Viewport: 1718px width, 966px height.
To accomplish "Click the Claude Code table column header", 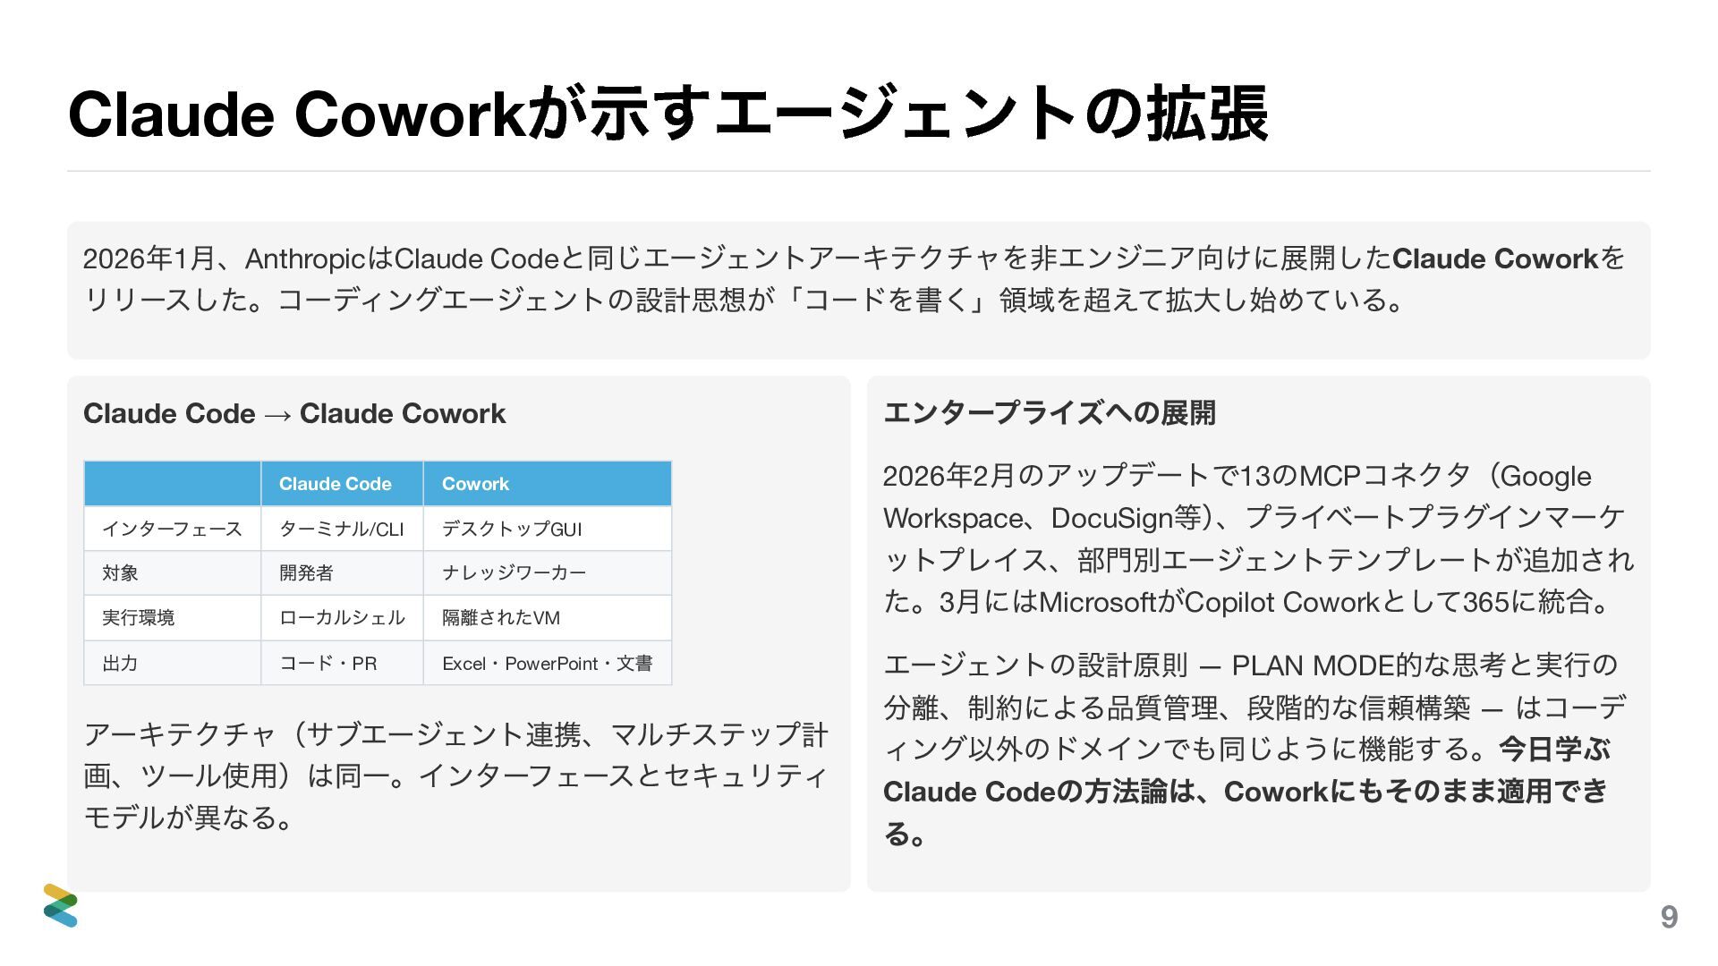I will pos(336,484).
